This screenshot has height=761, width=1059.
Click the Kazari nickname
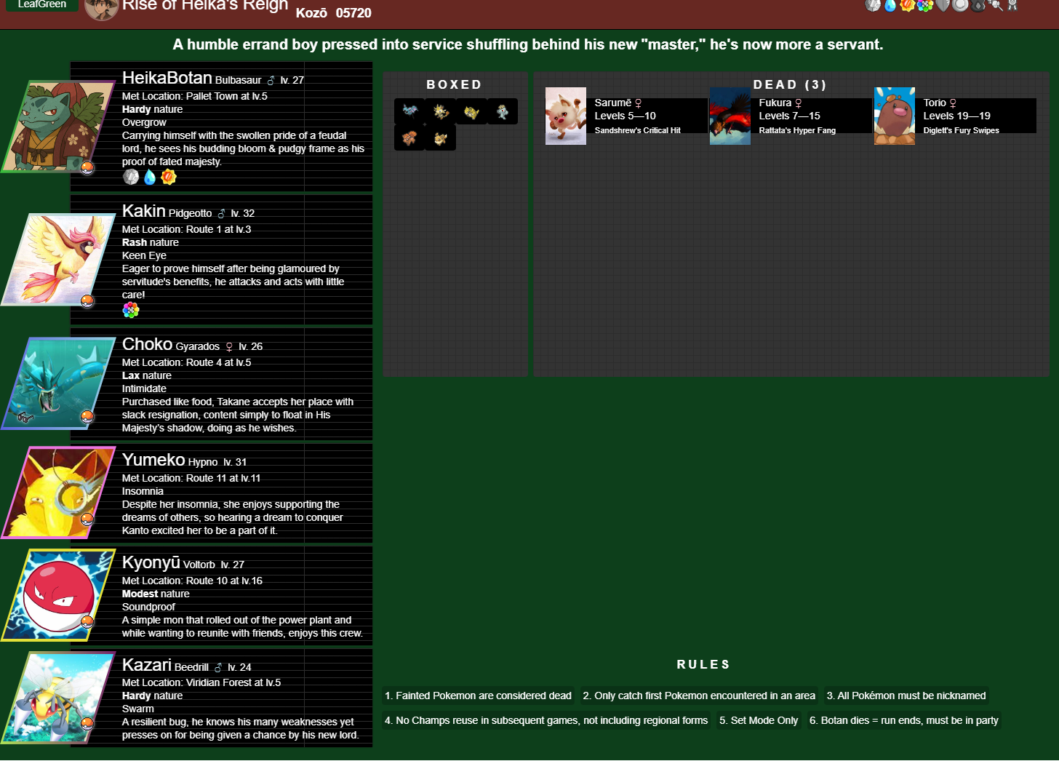(x=147, y=665)
